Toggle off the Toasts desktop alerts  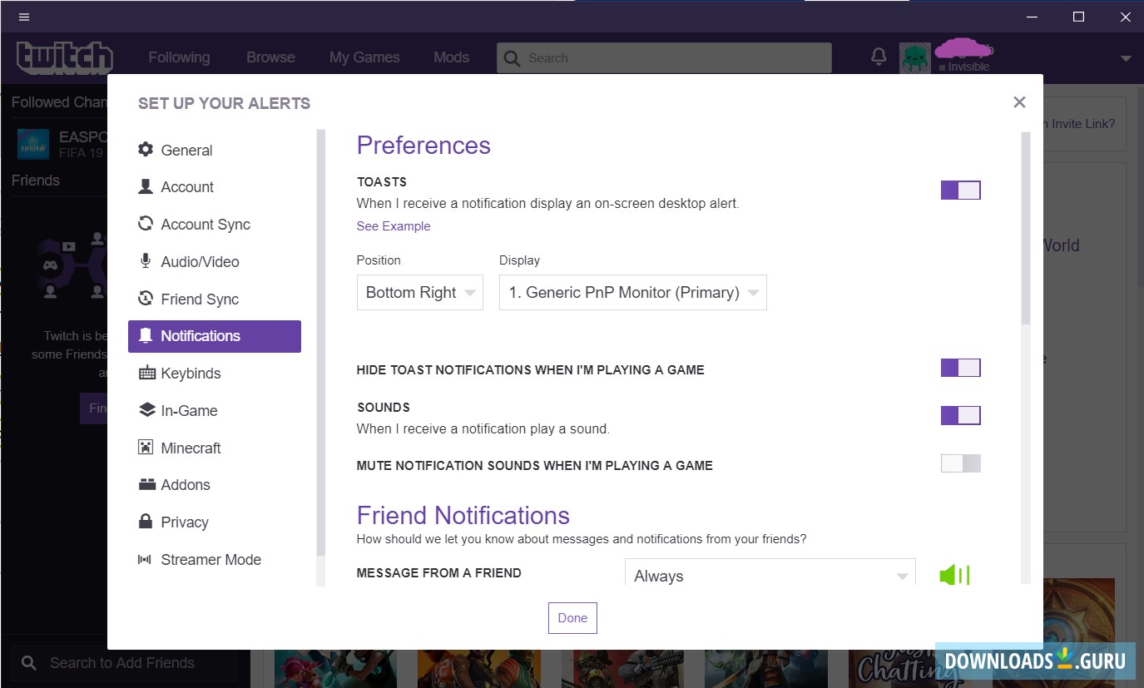point(960,190)
